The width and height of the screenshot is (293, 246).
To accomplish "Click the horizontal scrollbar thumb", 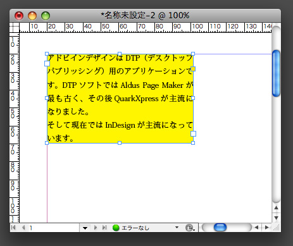I will (x=220, y=228).
